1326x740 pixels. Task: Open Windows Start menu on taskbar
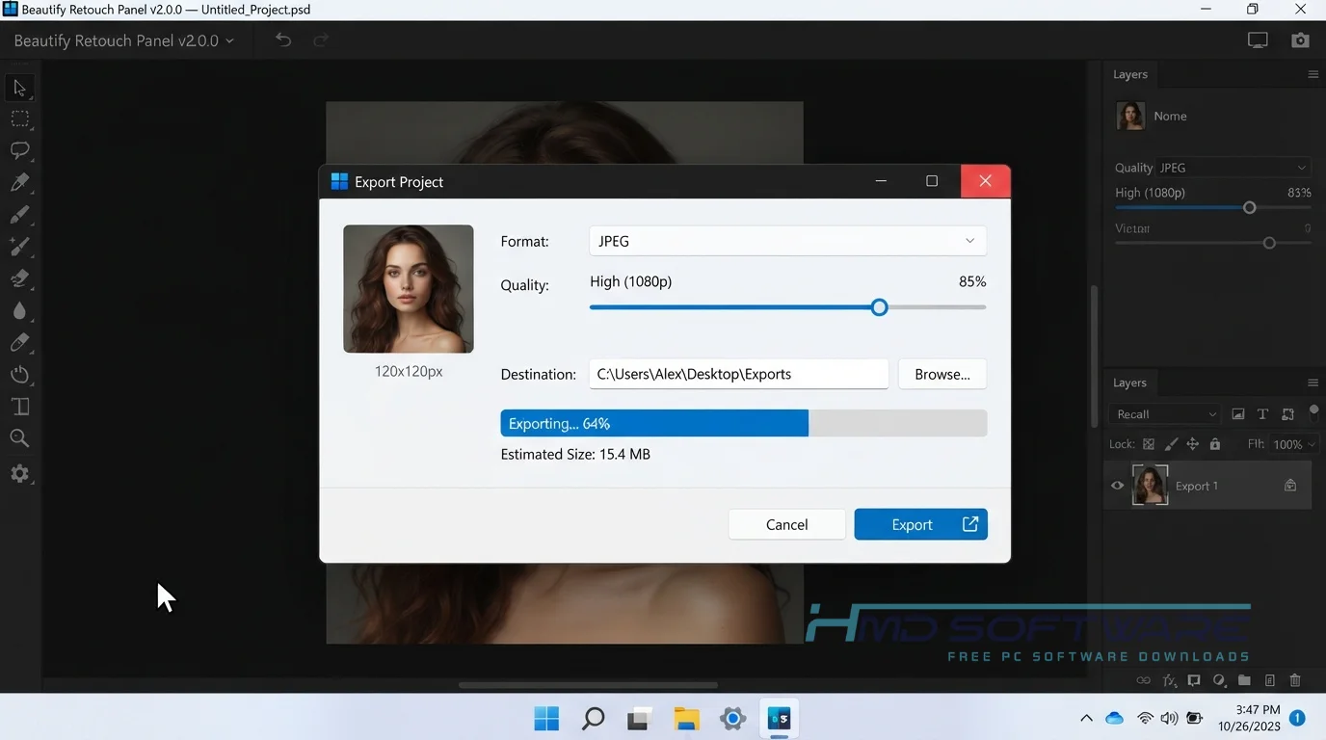(x=546, y=718)
